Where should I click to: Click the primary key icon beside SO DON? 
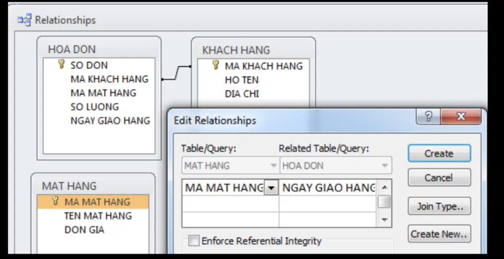[61, 64]
